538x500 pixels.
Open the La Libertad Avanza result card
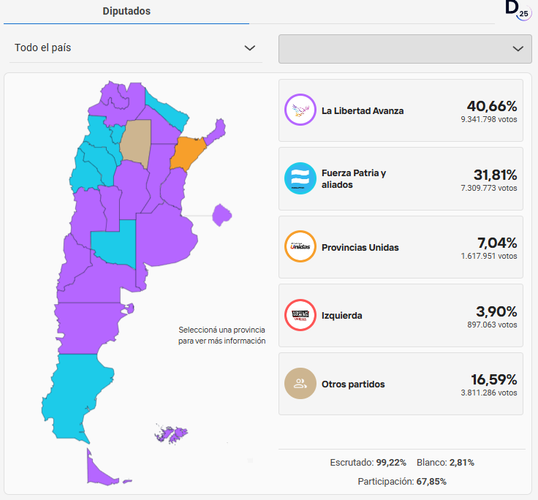pyautogui.click(x=401, y=110)
